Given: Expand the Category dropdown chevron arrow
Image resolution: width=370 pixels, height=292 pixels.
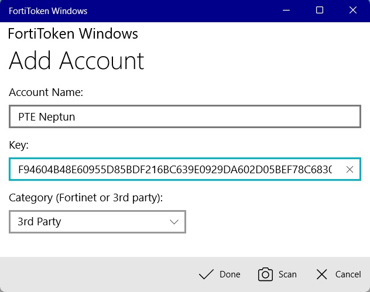Looking at the screenshot, I should (174, 222).
